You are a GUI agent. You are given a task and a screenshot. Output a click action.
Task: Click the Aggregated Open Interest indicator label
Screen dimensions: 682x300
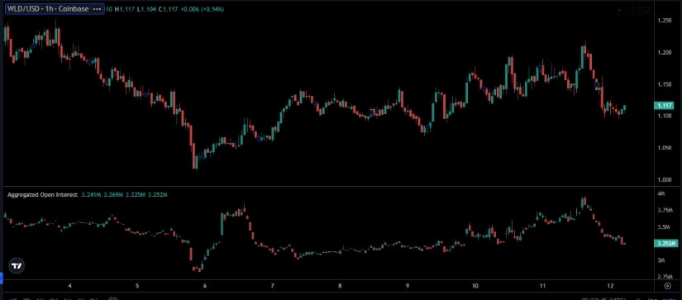(42, 195)
